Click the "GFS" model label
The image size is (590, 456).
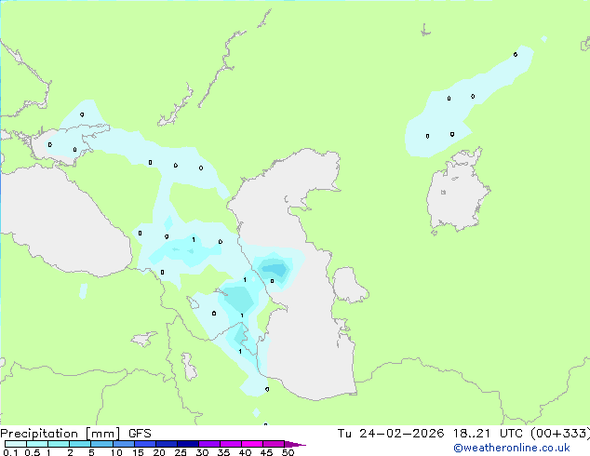140,434
